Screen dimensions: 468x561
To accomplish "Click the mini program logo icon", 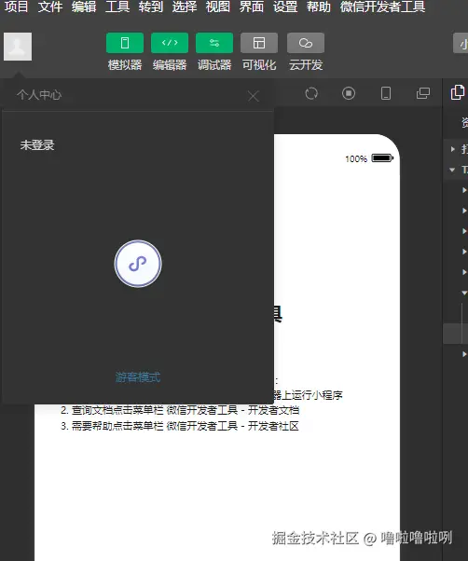I will 138,264.
